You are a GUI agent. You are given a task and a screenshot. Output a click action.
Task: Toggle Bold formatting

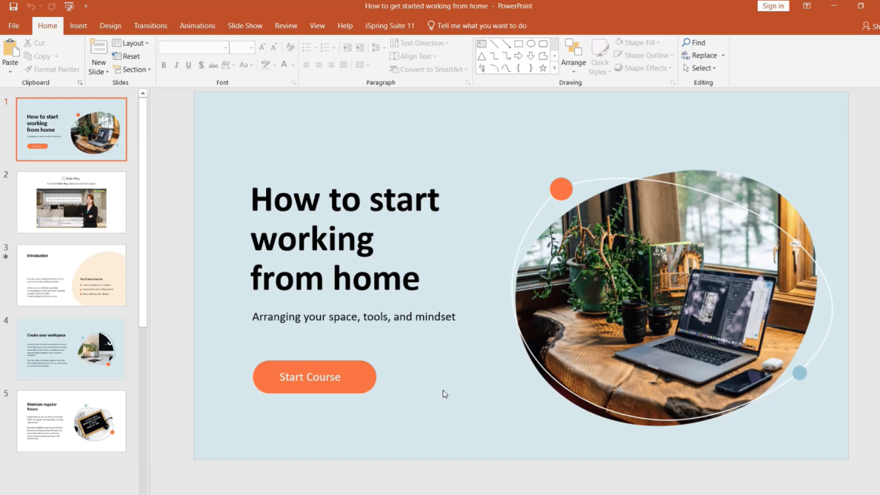[x=164, y=65]
